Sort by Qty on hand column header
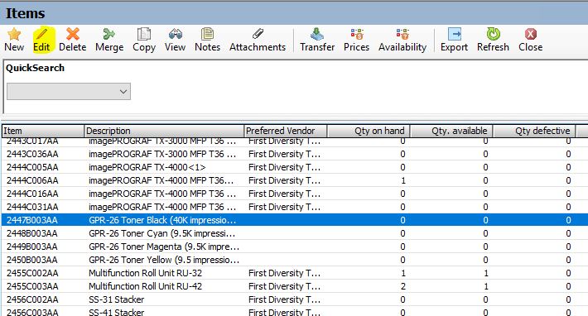The image size is (588, 316). coord(369,131)
